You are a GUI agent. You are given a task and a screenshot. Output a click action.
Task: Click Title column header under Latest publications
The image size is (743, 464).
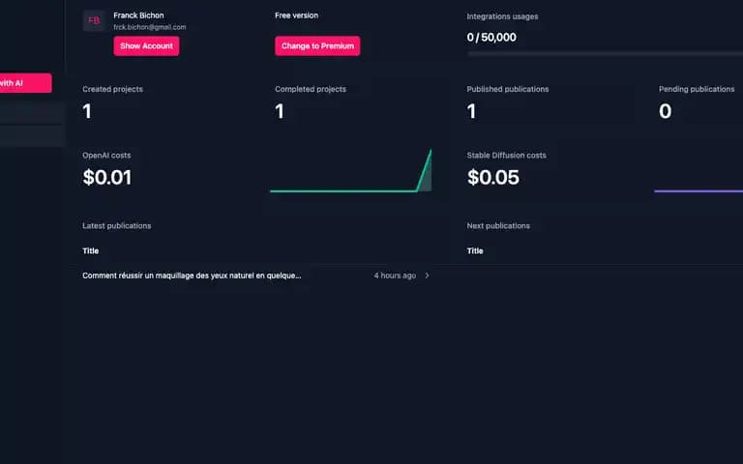point(91,251)
